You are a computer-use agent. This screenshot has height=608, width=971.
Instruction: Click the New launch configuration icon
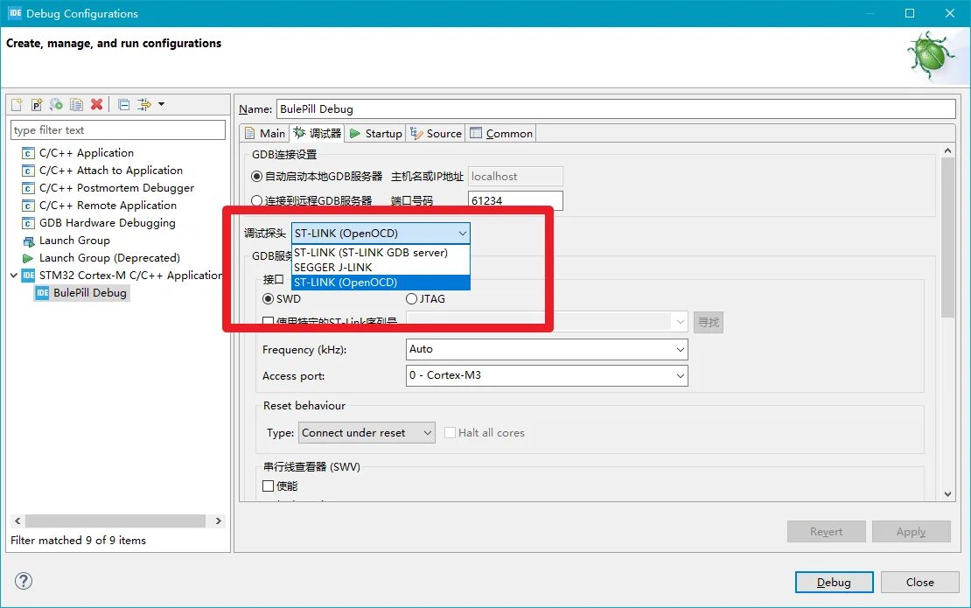tap(17, 105)
